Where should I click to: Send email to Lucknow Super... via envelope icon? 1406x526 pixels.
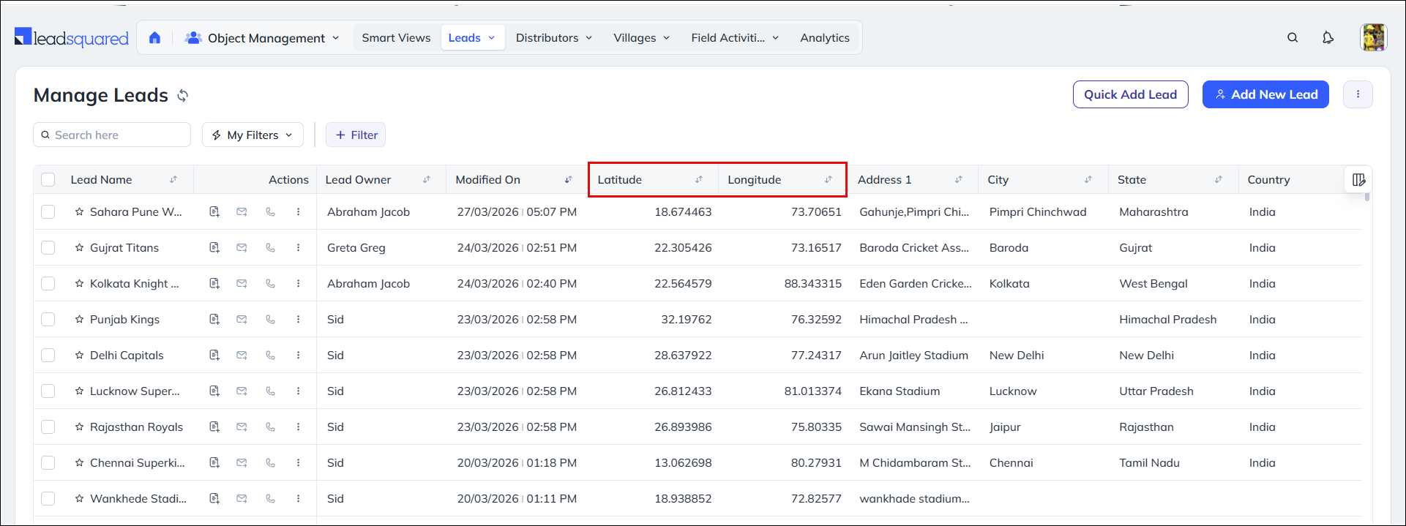click(242, 391)
